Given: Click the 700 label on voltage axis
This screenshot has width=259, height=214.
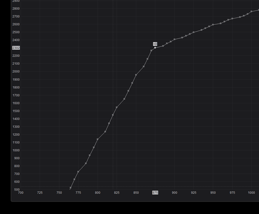Looking at the screenshot, I should [21, 193].
